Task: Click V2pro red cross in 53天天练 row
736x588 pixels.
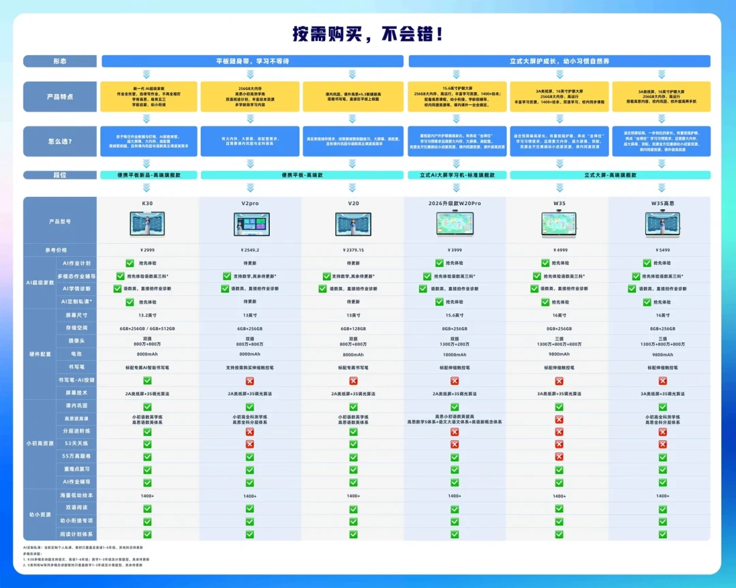Action: [249, 444]
